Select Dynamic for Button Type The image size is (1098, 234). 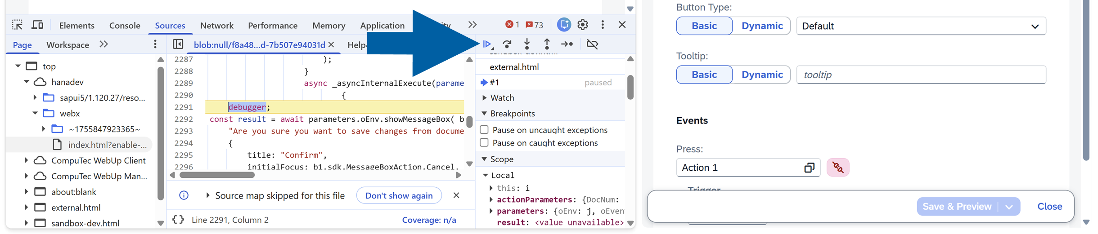tap(762, 26)
